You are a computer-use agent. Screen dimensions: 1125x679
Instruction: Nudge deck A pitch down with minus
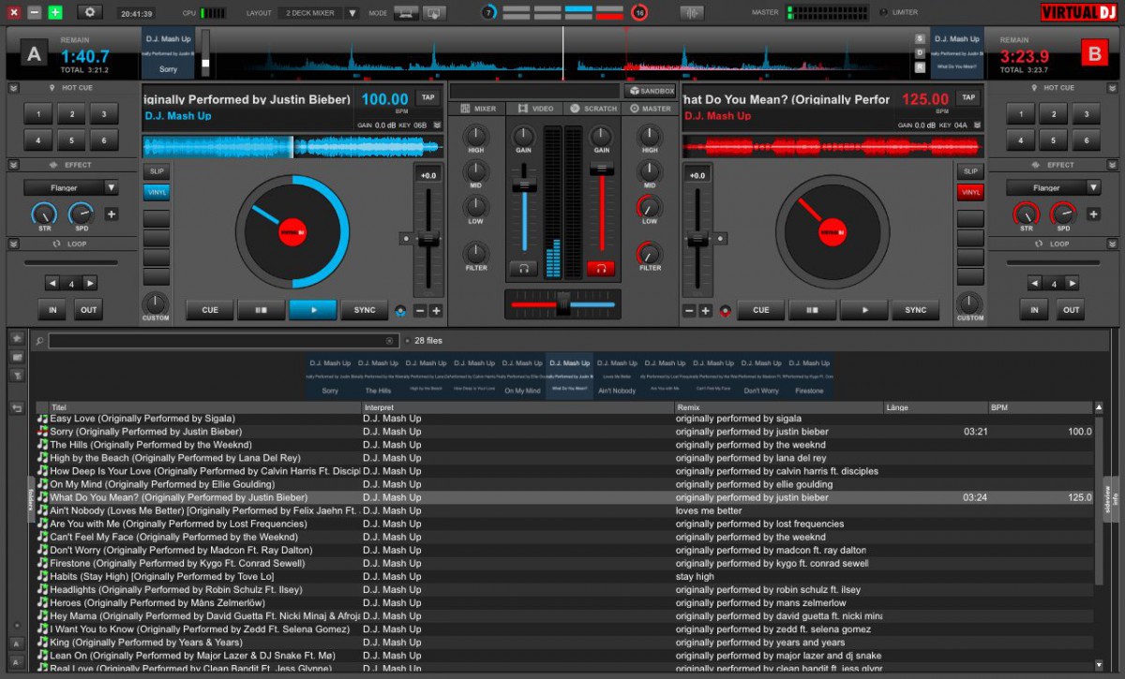[x=420, y=311]
